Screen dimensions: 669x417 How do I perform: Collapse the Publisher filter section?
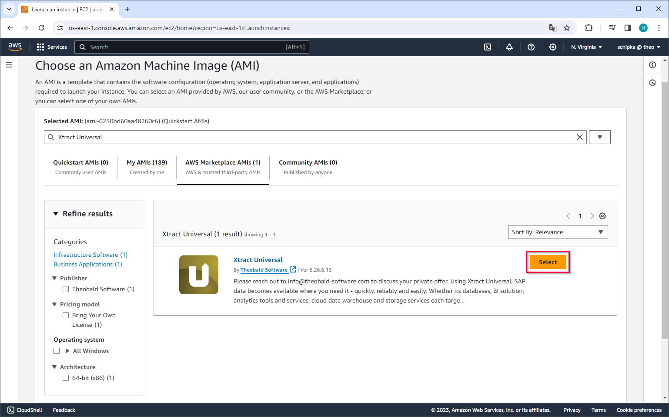[54, 278]
